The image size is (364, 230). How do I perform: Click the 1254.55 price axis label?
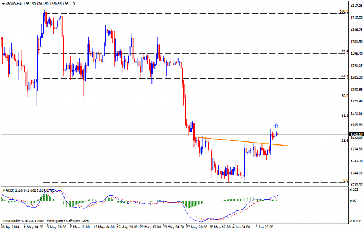[357, 149]
